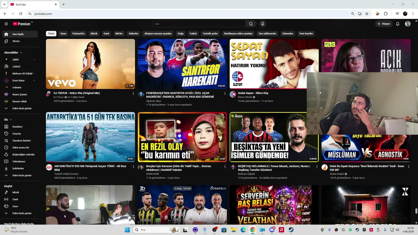The height and width of the screenshot is (235, 418).
Task: Select the Podcast'ler filter chip
Action: click(x=78, y=34)
